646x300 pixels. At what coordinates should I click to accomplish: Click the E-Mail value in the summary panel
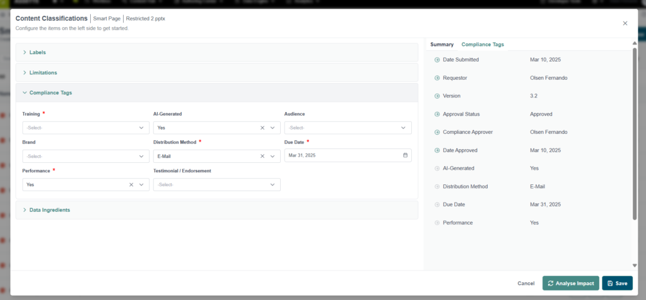click(x=537, y=187)
